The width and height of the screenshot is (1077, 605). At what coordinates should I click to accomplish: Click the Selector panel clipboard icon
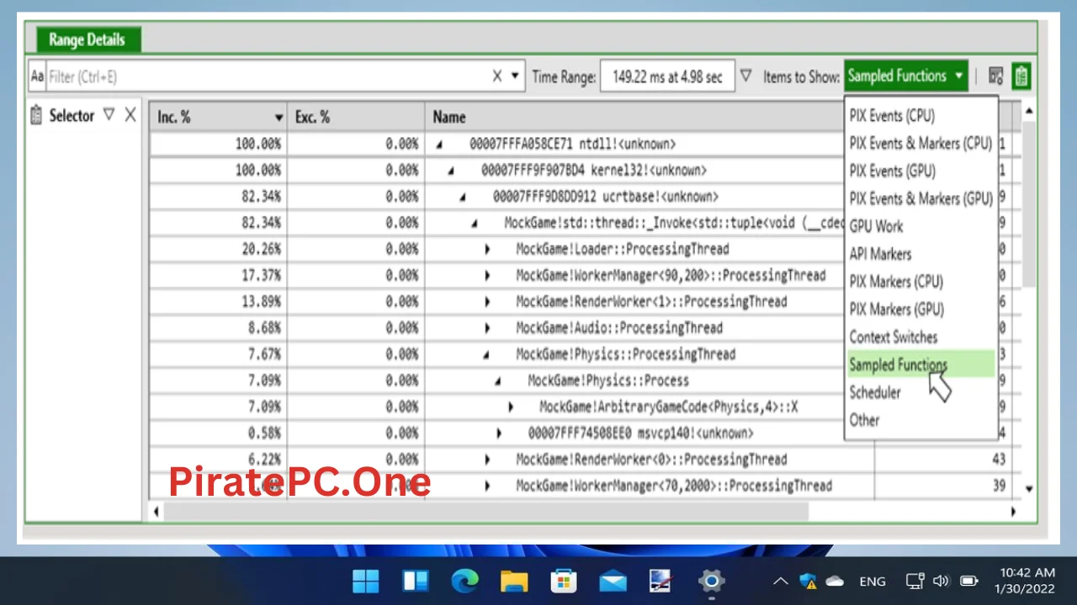tap(36, 115)
